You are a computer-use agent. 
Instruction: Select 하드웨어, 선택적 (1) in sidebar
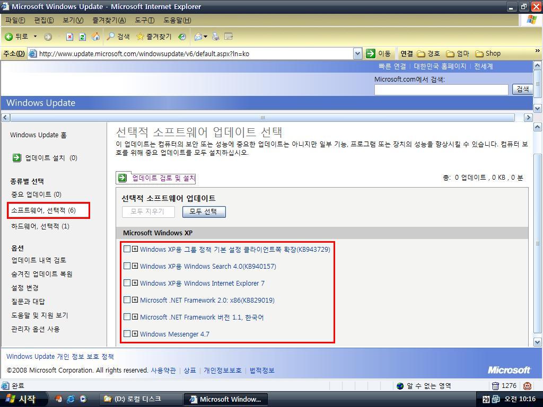click(x=40, y=226)
